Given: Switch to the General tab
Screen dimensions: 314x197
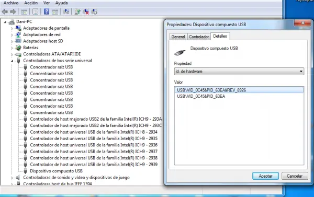Looking at the screenshot, I should tap(178, 37).
